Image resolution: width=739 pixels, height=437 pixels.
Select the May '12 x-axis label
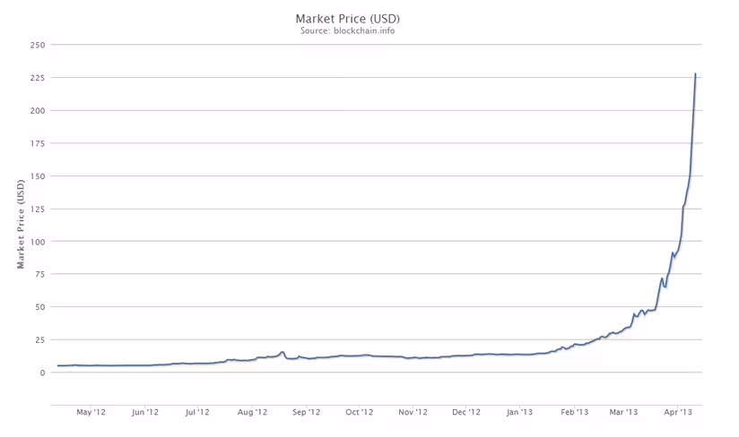pos(91,412)
